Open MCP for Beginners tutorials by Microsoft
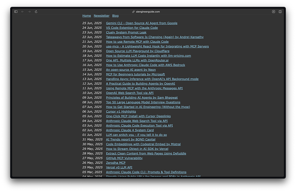 [x=135, y=74]
